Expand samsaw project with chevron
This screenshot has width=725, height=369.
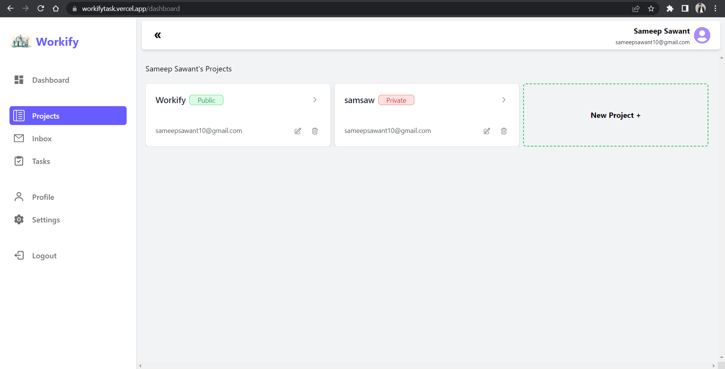pyautogui.click(x=504, y=100)
